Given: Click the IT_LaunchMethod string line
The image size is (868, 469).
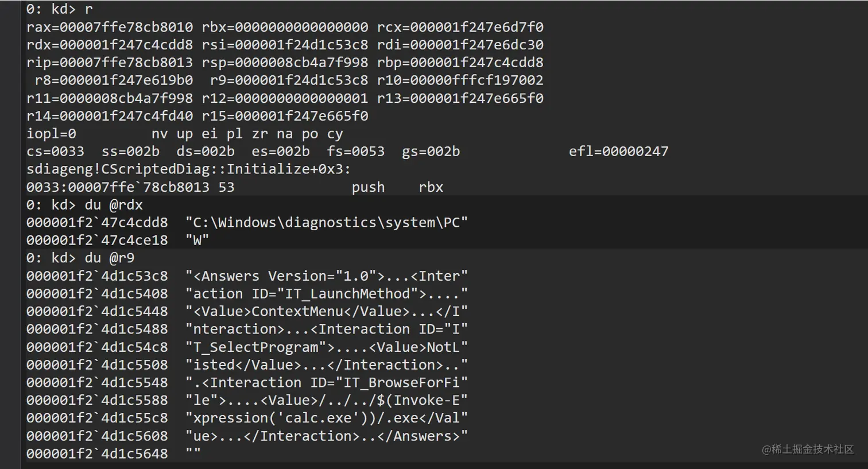Looking at the screenshot, I should click(x=326, y=294).
